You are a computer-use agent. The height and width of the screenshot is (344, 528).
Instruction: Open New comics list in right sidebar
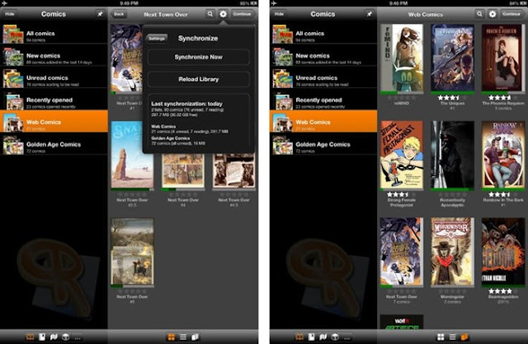point(323,56)
